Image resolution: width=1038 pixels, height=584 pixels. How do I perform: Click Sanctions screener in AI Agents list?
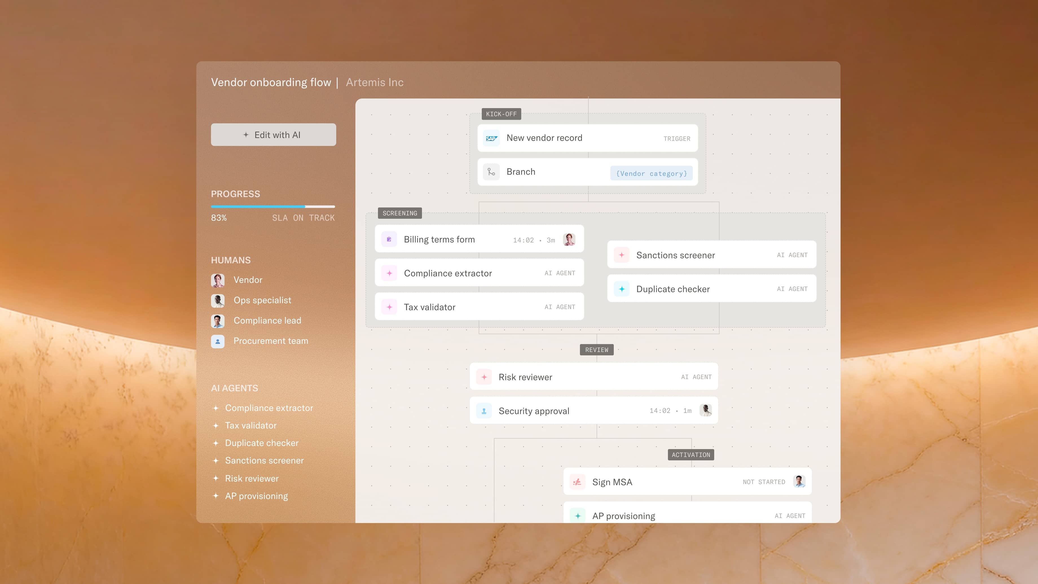264,461
